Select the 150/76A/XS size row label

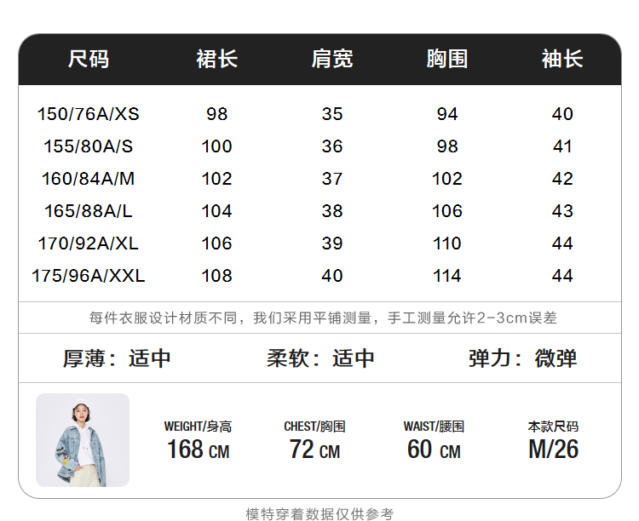[89, 114]
